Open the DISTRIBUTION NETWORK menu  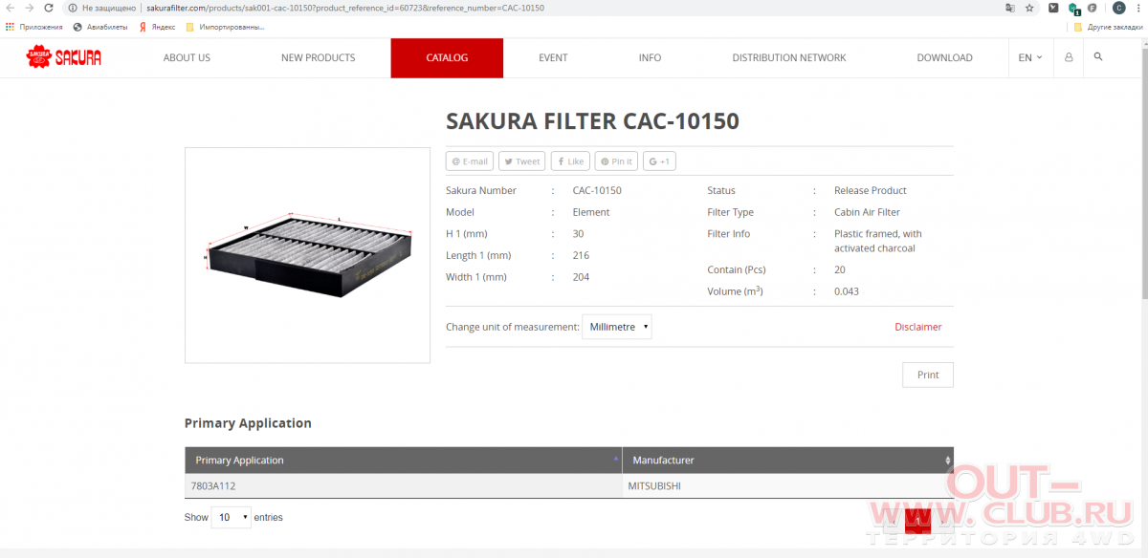point(789,57)
